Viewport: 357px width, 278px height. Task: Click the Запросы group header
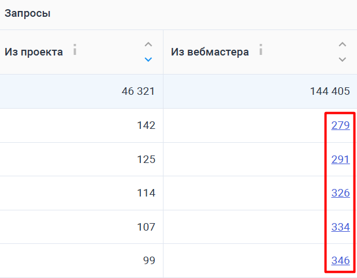coord(28,13)
